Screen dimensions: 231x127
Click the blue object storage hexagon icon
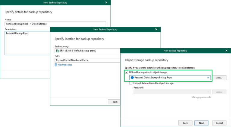132,78
